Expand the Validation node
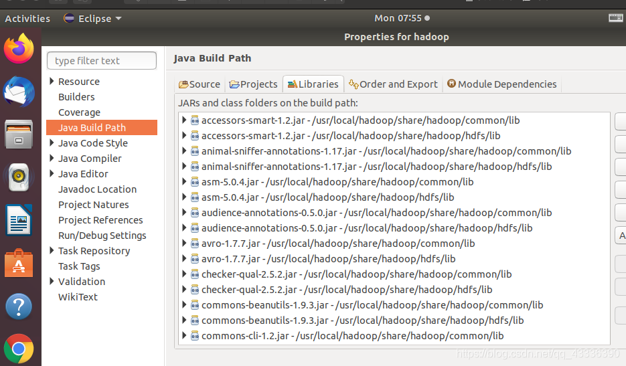 [x=52, y=281]
